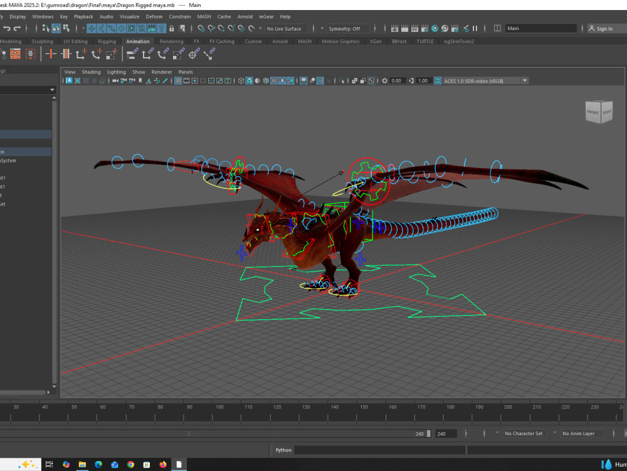
Task: Click the view cube in the viewport
Action: 599,112
